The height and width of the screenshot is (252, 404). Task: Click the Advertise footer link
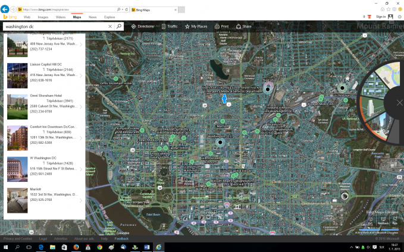coord(61,238)
